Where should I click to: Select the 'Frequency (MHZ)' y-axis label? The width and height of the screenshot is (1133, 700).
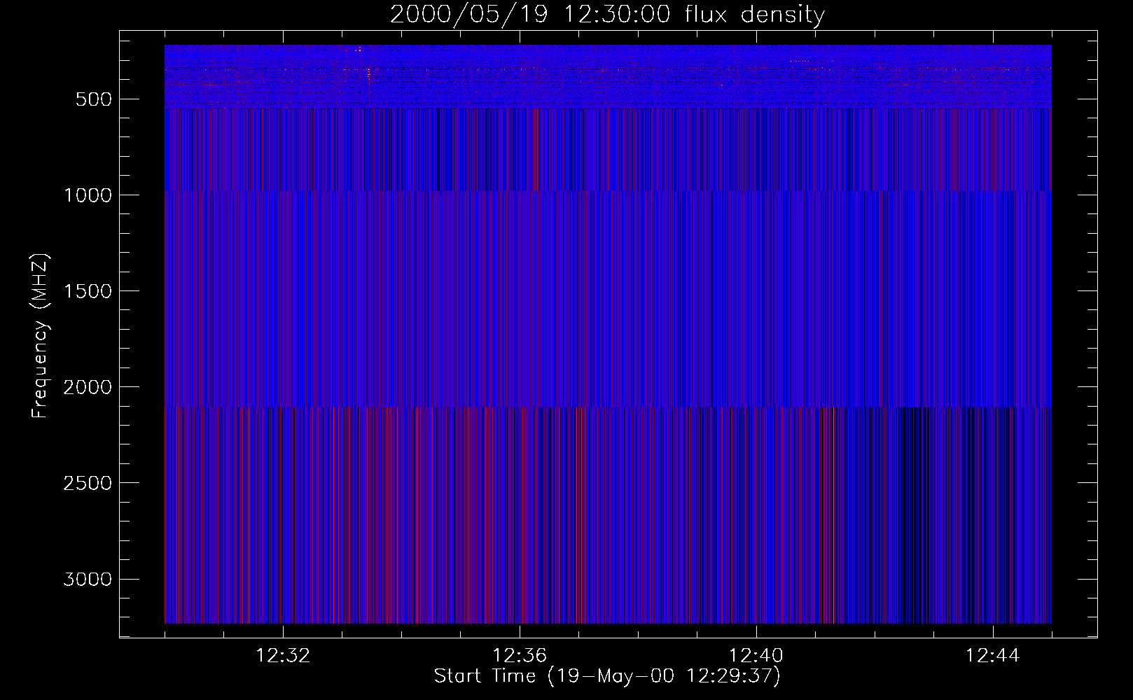41,335
